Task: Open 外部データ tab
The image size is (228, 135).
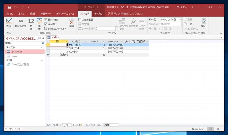Action: click(46, 14)
